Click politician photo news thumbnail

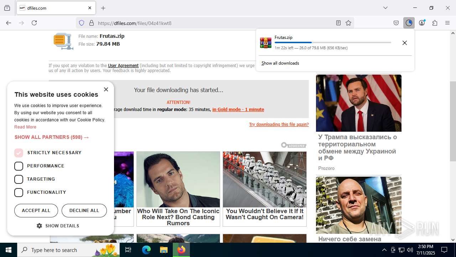359,103
